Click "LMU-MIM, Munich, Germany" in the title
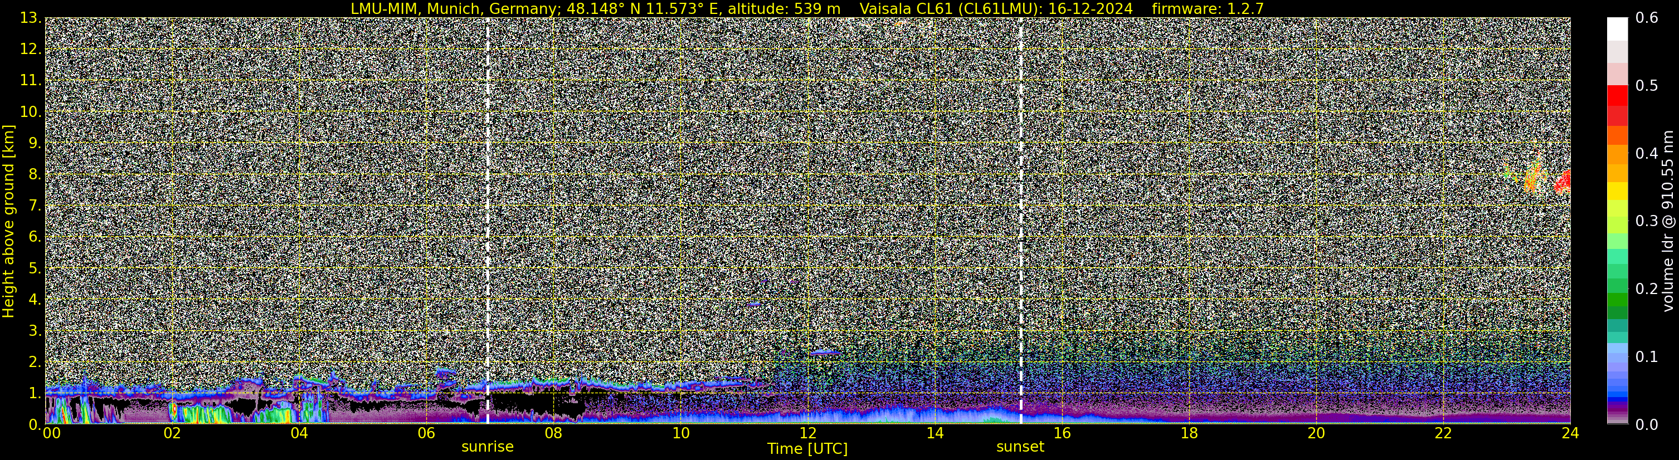 [454, 8]
